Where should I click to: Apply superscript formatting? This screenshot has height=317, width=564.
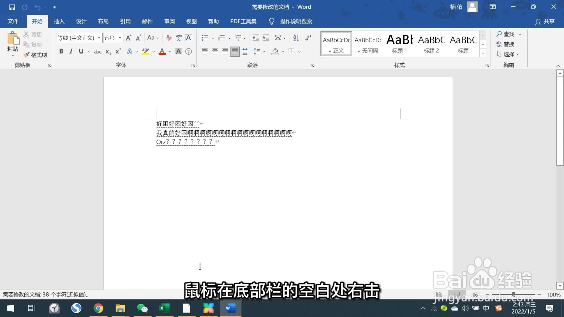click(x=118, y=51)
